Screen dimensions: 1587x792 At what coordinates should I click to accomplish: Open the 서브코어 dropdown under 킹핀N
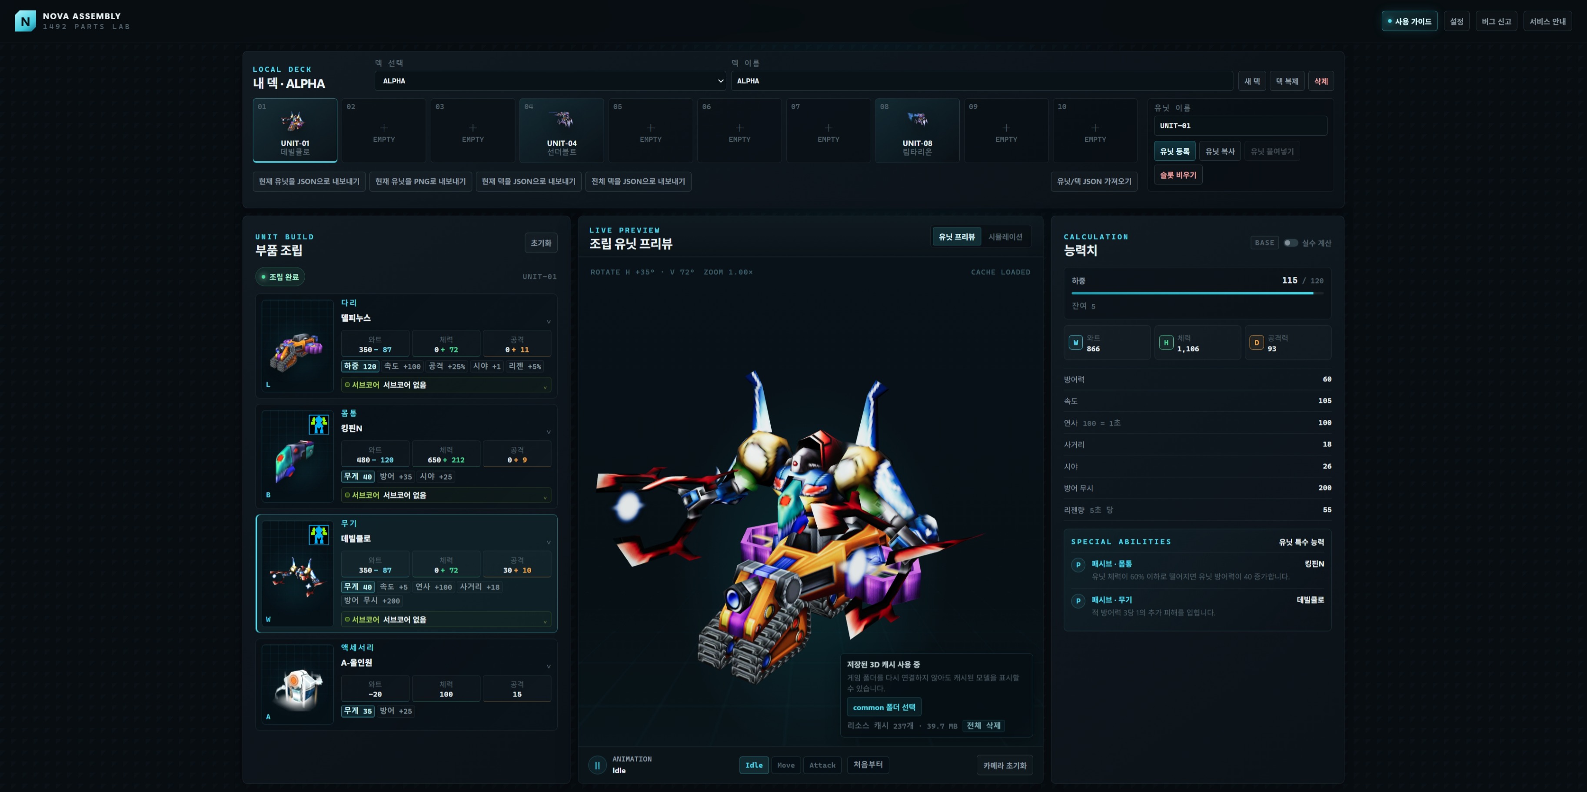pos(446,495)
